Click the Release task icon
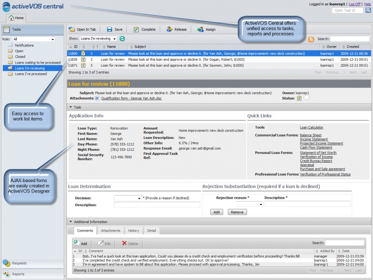The height and width of the screenshot is (280, 373). click(x=169, y=29)
